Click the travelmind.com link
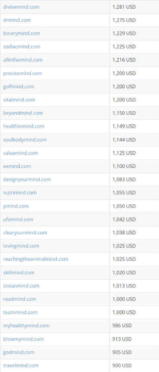159x372 pixels. (x=21, y=366)
